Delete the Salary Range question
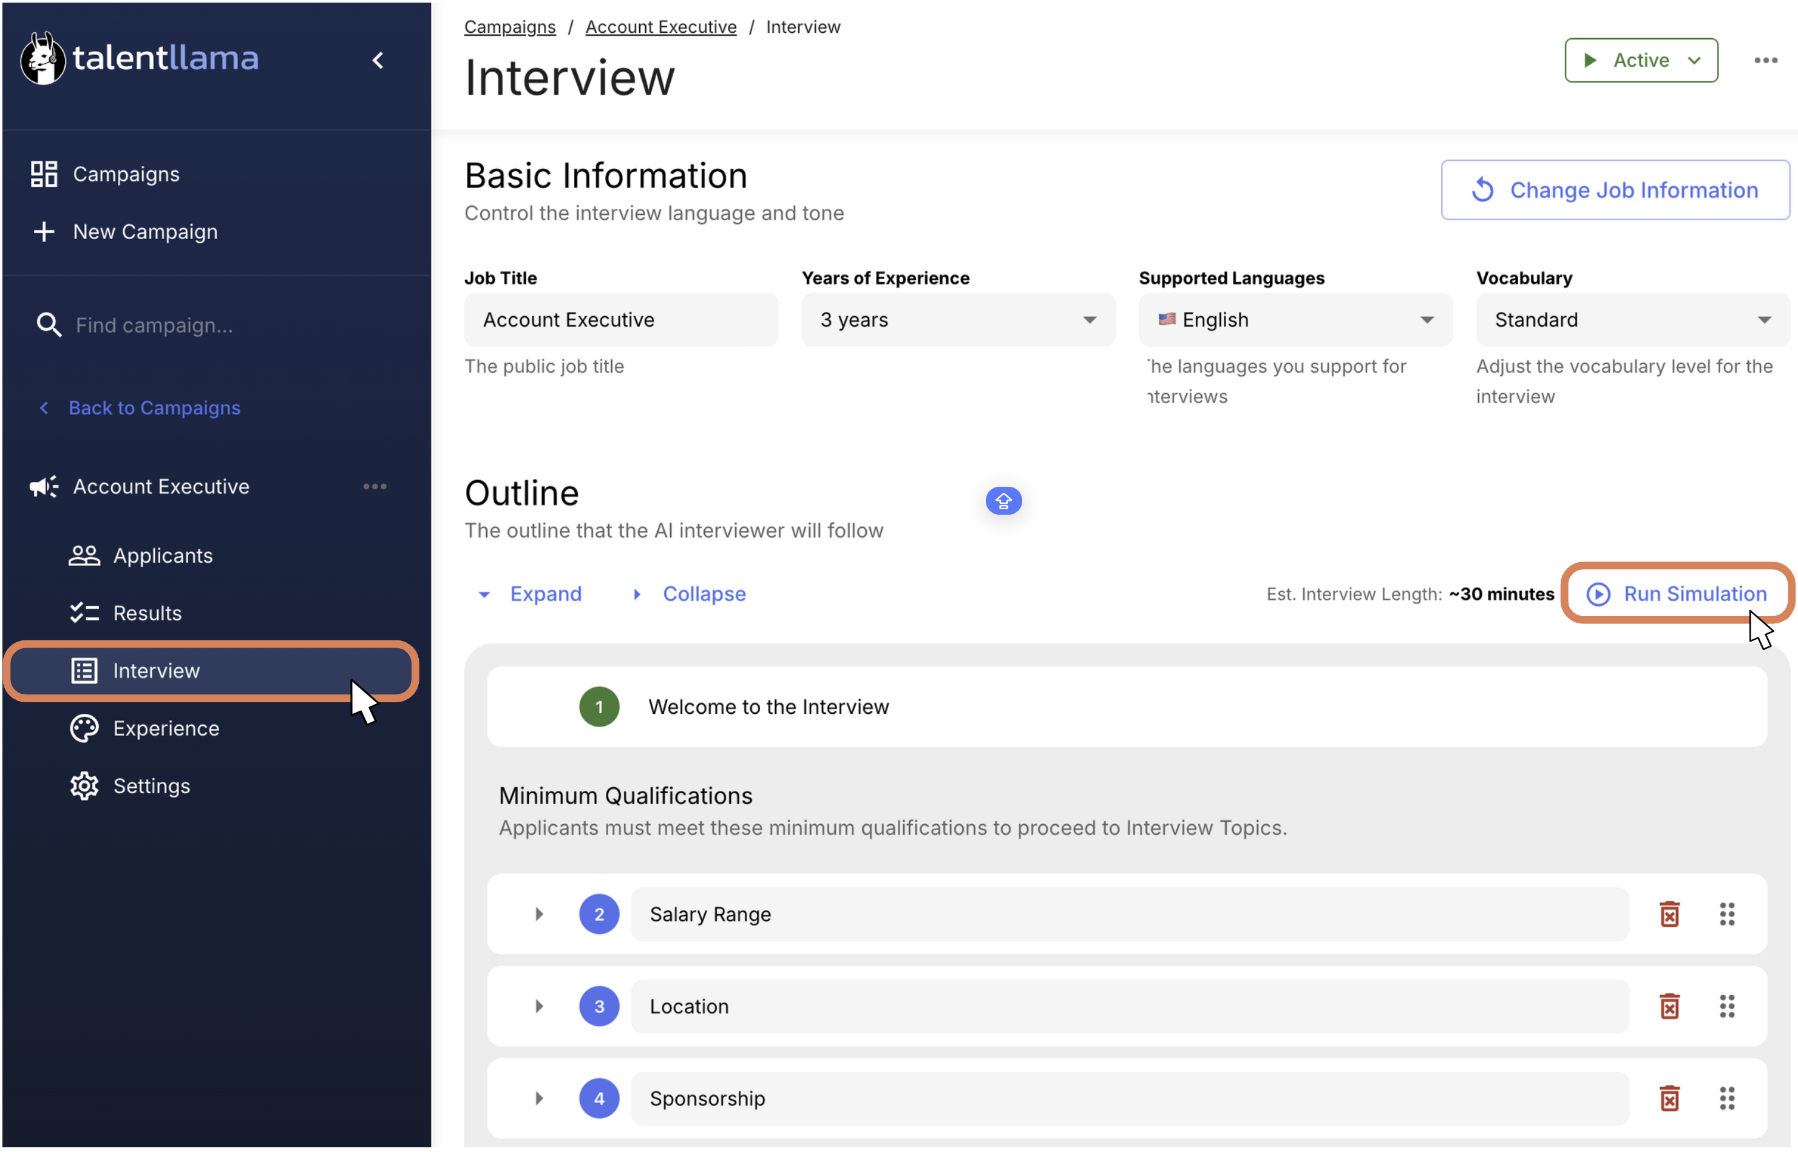Screen dimensions: 1798x1152 coord(1669,914)
